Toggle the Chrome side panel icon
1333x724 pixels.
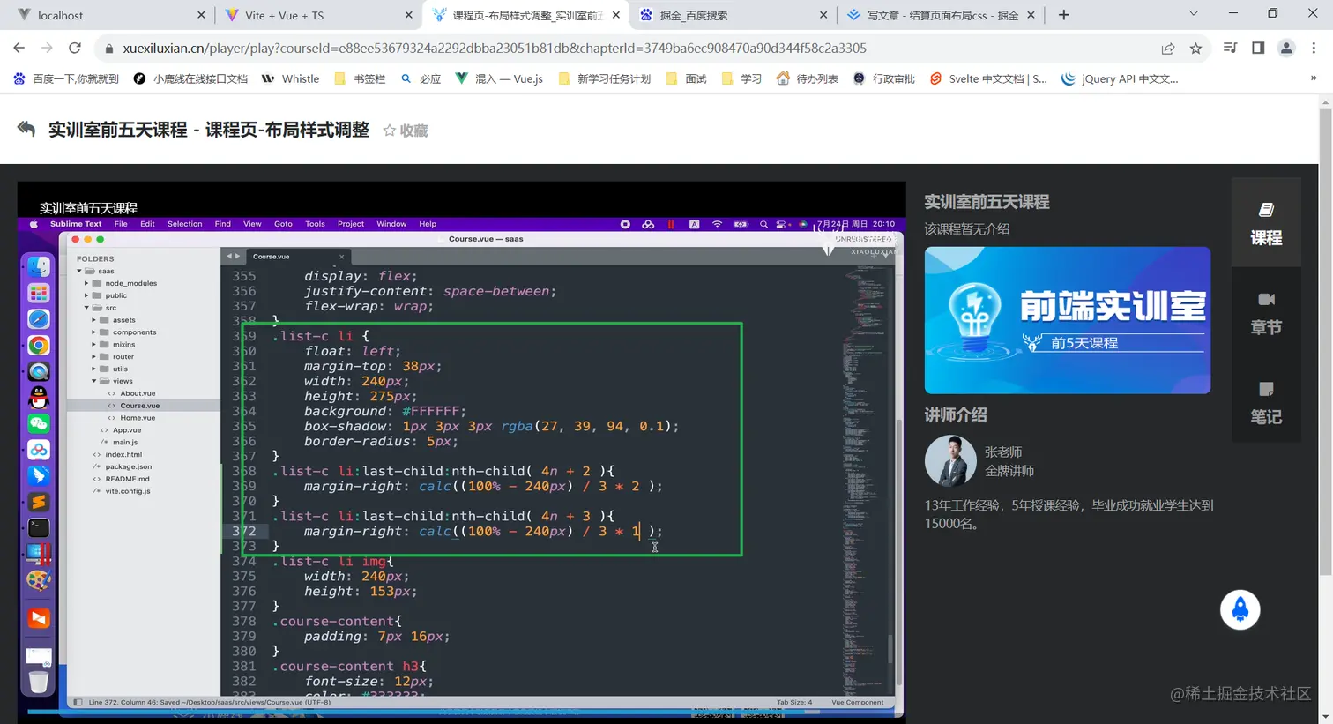[1258, 49]
